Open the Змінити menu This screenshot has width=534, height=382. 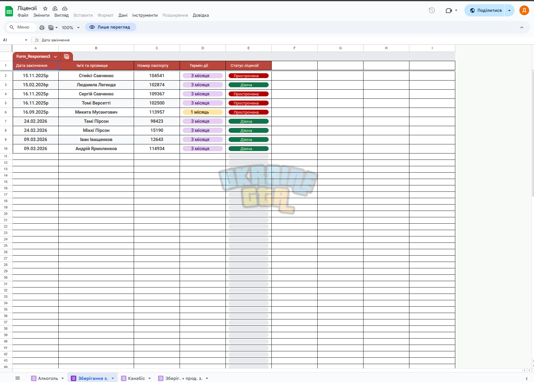point(41,15)
